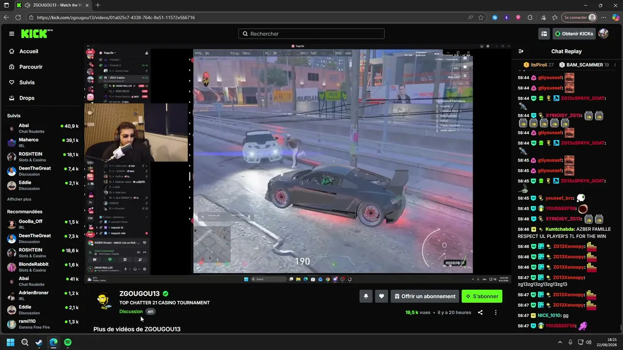Click NICE_1010 username in chat

[x=549, y=315]
